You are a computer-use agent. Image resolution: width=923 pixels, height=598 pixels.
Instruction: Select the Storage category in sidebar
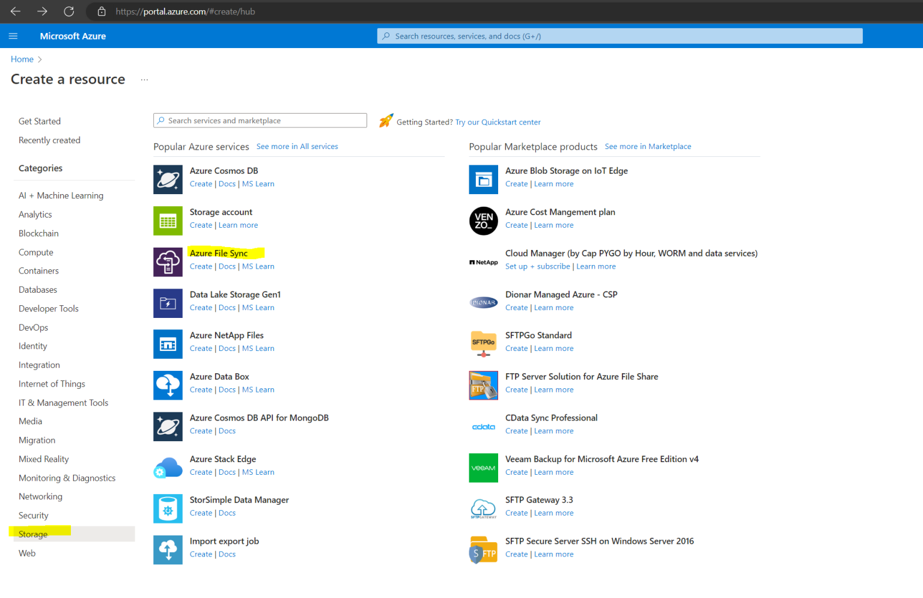[32, 534]
